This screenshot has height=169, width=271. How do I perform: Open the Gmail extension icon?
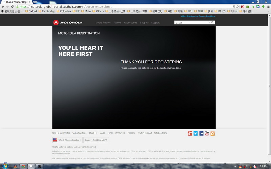pyautogui.click(x=243, y=7)
